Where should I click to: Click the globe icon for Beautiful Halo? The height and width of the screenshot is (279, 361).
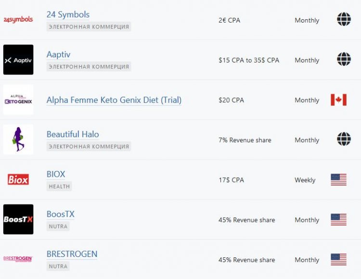coord(344,139)
